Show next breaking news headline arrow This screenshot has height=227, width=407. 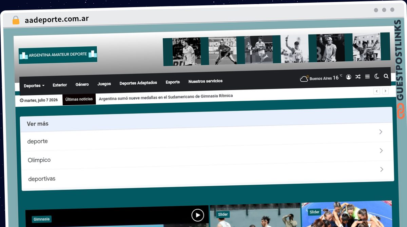tap(385, 91)
